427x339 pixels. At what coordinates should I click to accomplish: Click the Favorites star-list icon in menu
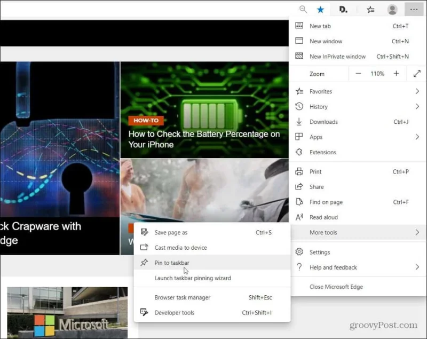[x=299, y=91]
